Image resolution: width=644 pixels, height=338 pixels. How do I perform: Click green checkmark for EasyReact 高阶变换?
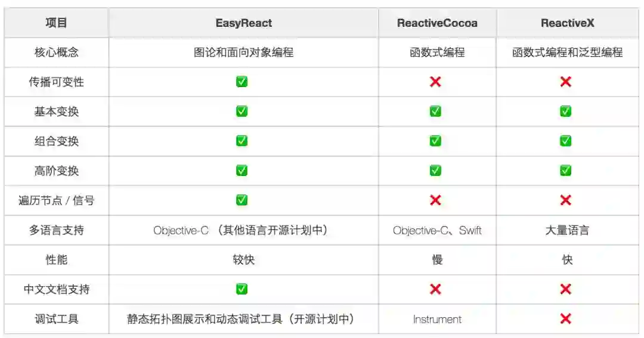[241, 170]
